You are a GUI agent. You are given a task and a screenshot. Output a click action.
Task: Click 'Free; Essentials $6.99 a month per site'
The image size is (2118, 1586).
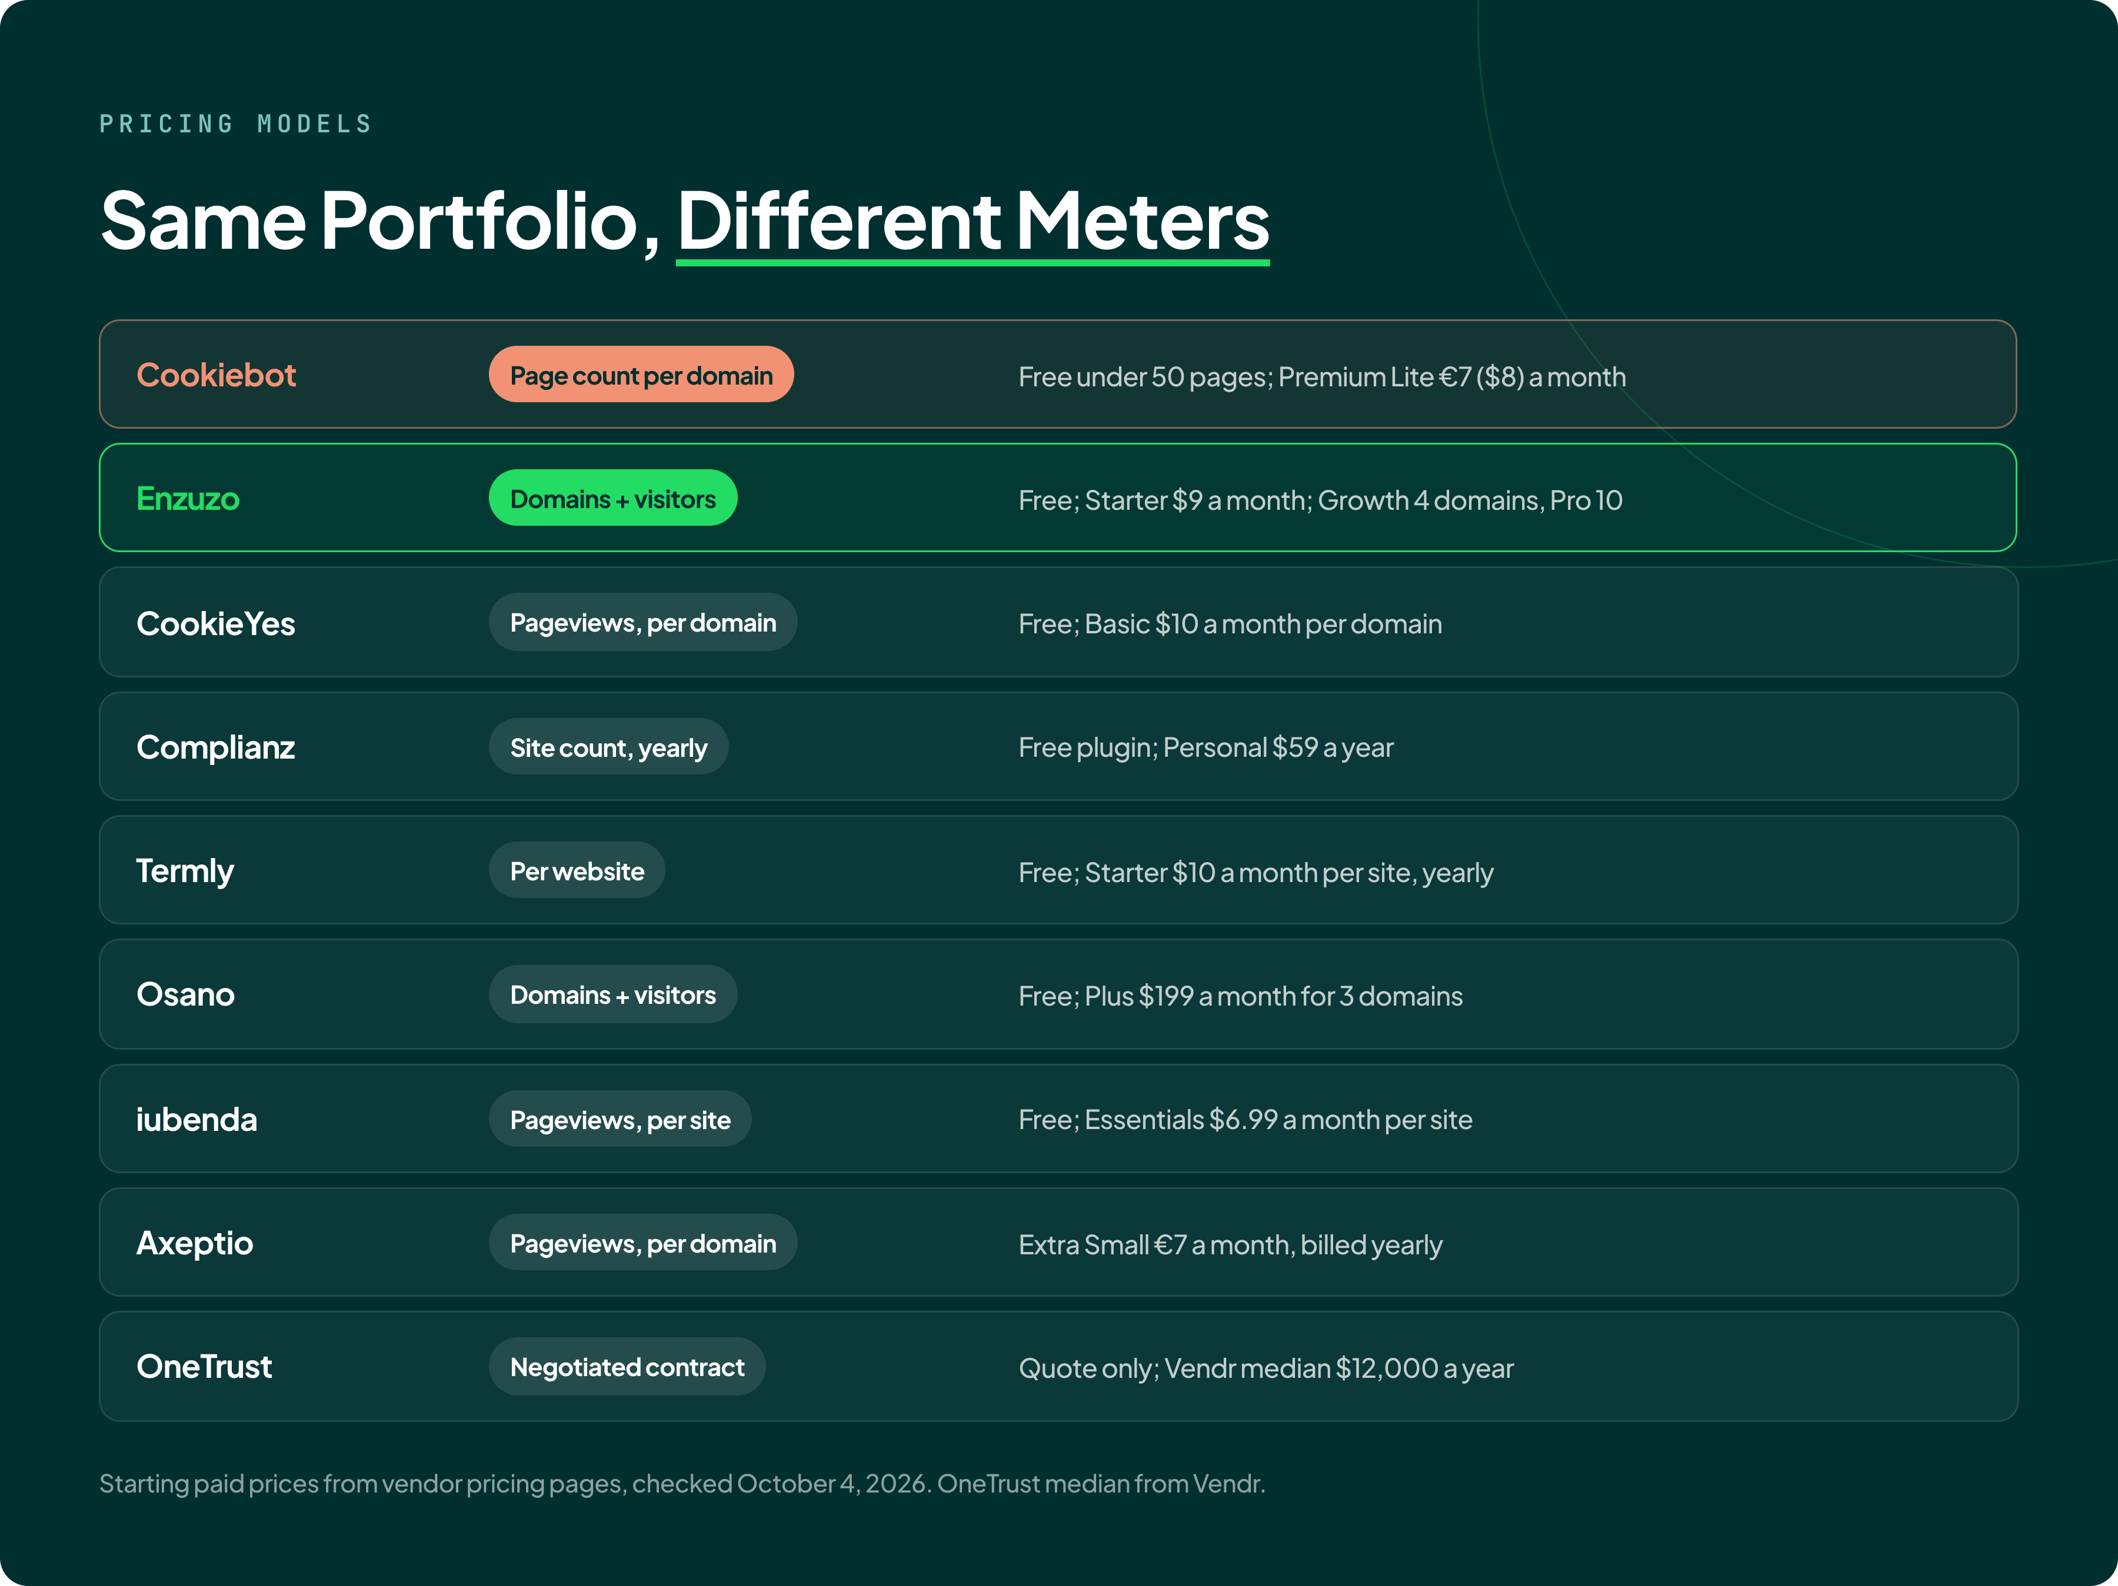pyautogui.click(x=1245, y=1120)
